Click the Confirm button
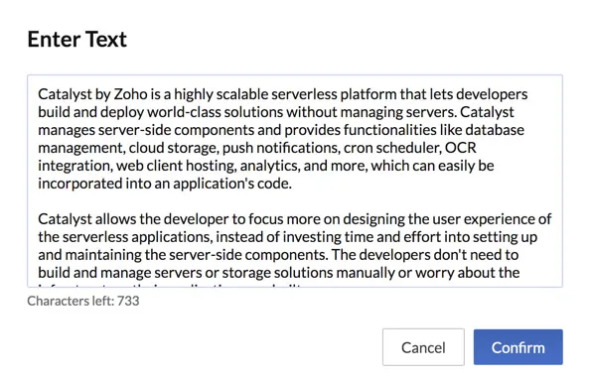This screenshot has height=380, width=590. (517, 347)
